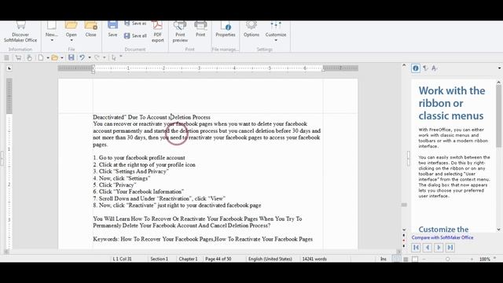
Task: Toggle Ins insert mode in status bar
Action: coord(383,259)
